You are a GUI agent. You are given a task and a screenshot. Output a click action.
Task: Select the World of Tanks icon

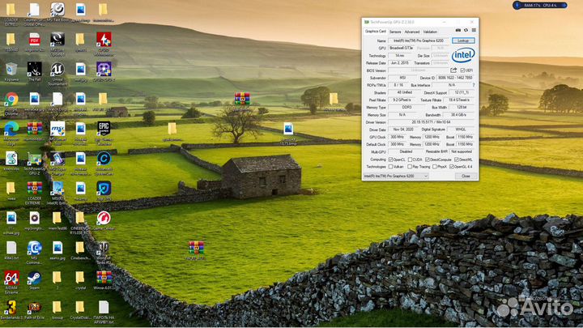click(104, 248)
